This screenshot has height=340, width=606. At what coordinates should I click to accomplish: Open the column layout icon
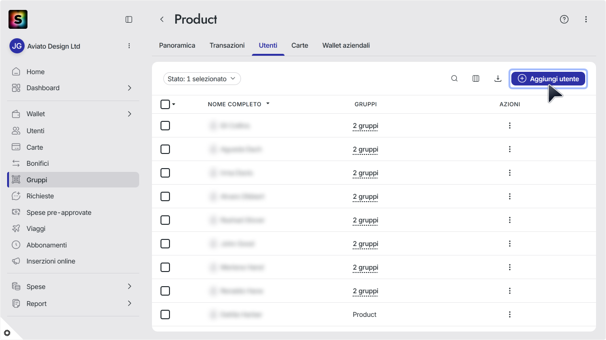pos(476,79)
